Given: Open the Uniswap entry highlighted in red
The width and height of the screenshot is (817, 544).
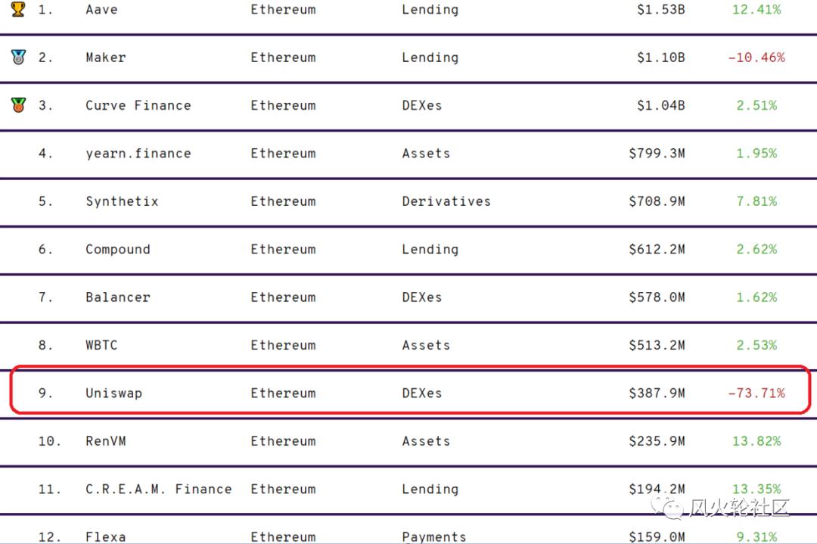Looking at the screenshot, I should [115, 393].
